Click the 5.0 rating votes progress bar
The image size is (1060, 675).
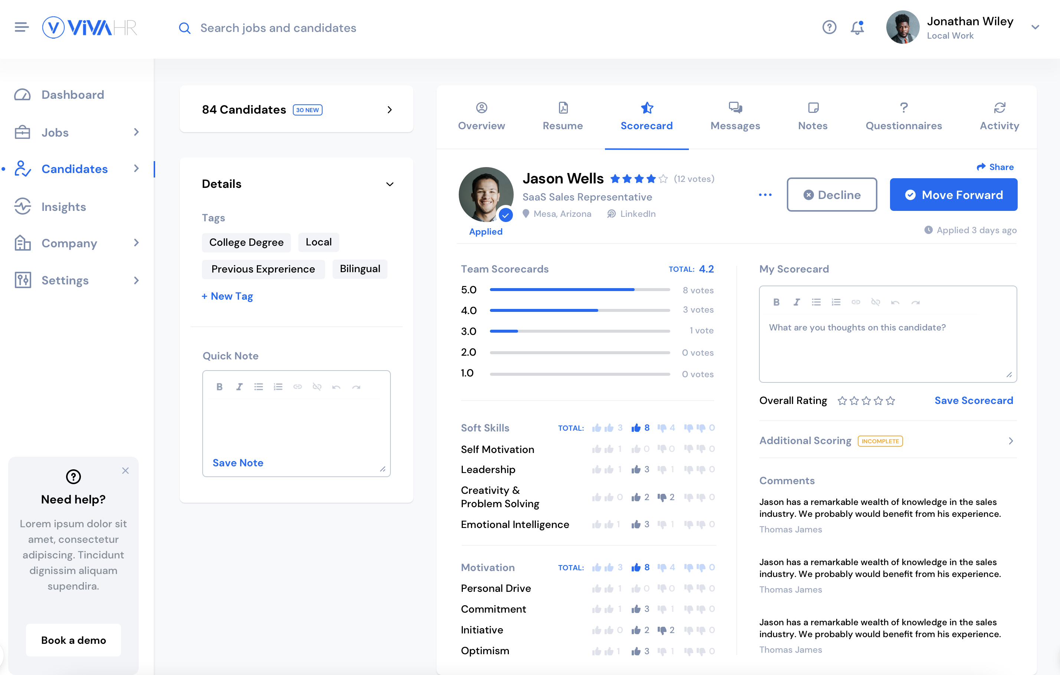(579, 290)
